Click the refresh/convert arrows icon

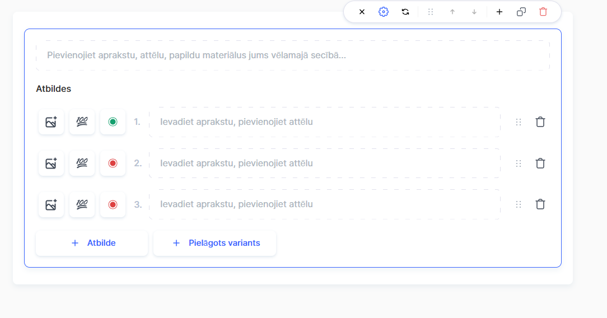405,12
